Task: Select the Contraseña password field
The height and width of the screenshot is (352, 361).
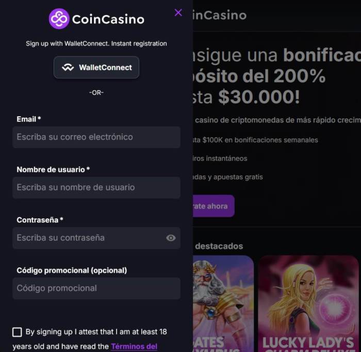Action: tap(88, 238)
